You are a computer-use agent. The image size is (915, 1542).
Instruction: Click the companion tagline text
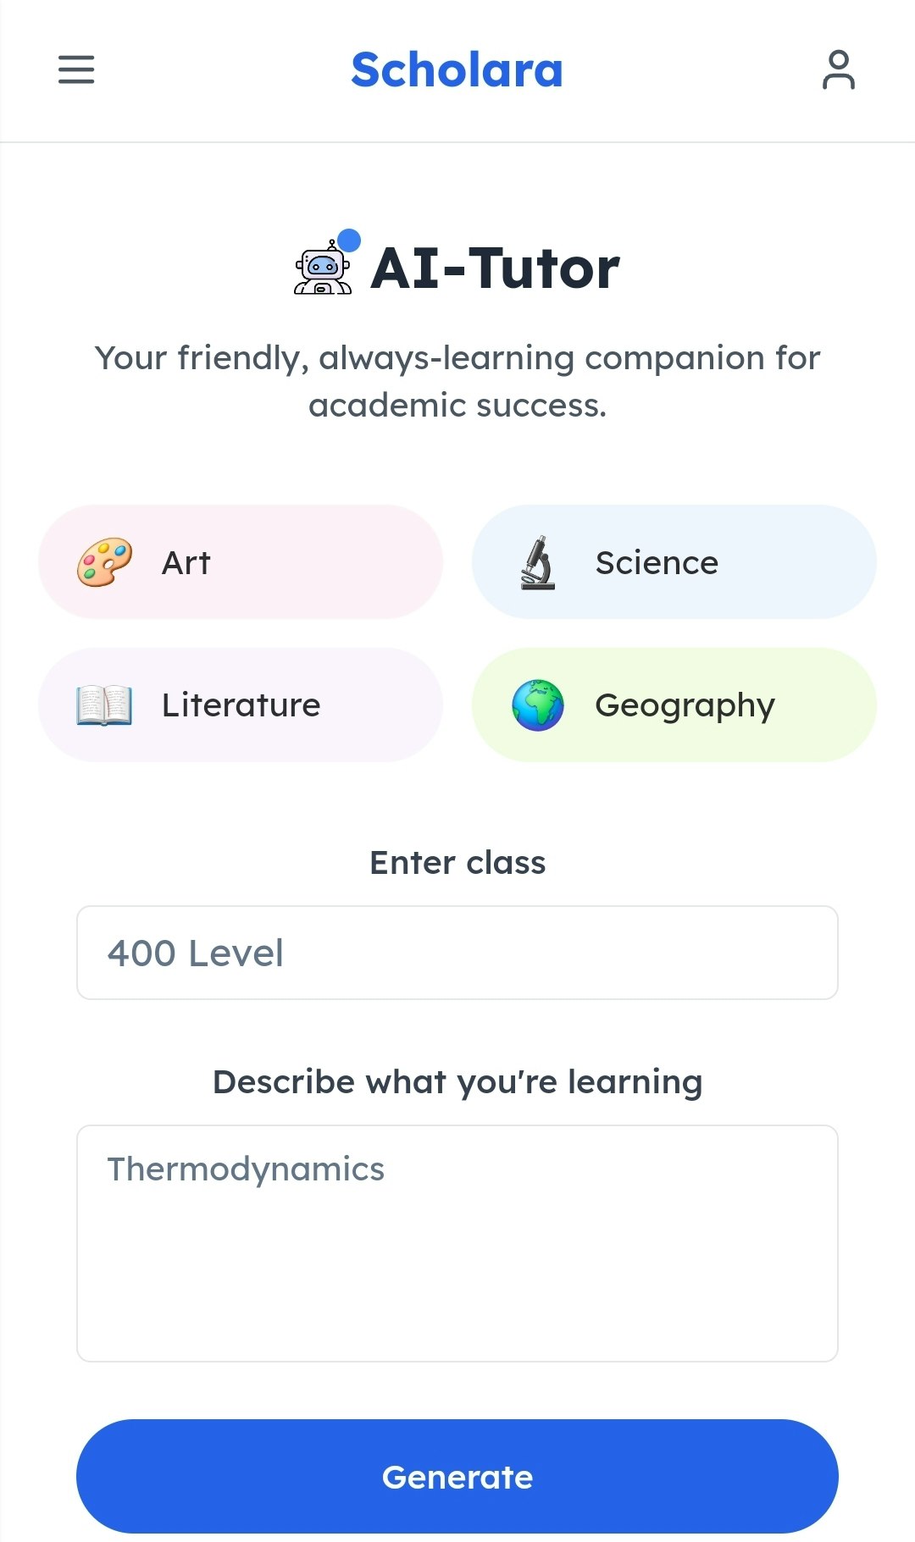pyautogui.click(x=457, y=382)
